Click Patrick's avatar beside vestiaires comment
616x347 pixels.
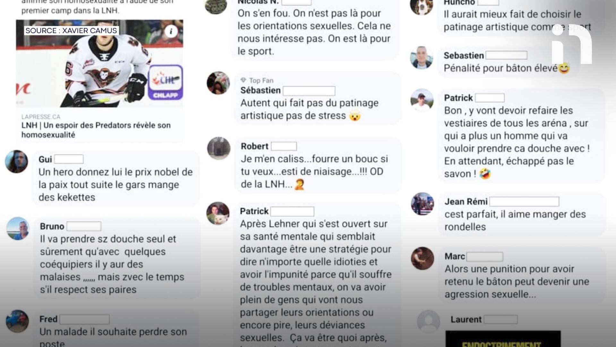[422, 100]
